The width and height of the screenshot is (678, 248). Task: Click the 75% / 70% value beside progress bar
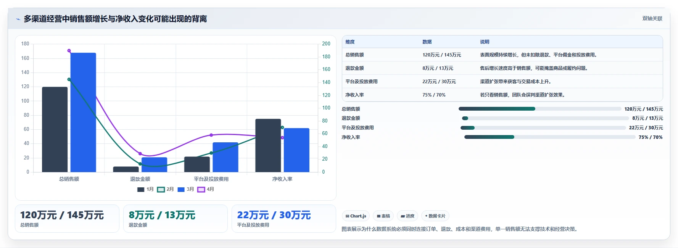(x=651, y=137)
